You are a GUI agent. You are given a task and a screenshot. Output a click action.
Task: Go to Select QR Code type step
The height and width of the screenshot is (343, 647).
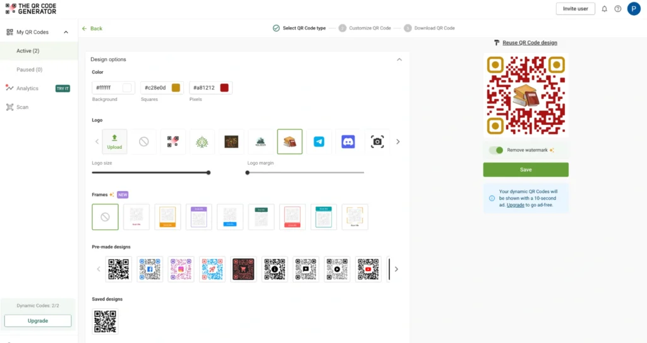tap(299, 28)
